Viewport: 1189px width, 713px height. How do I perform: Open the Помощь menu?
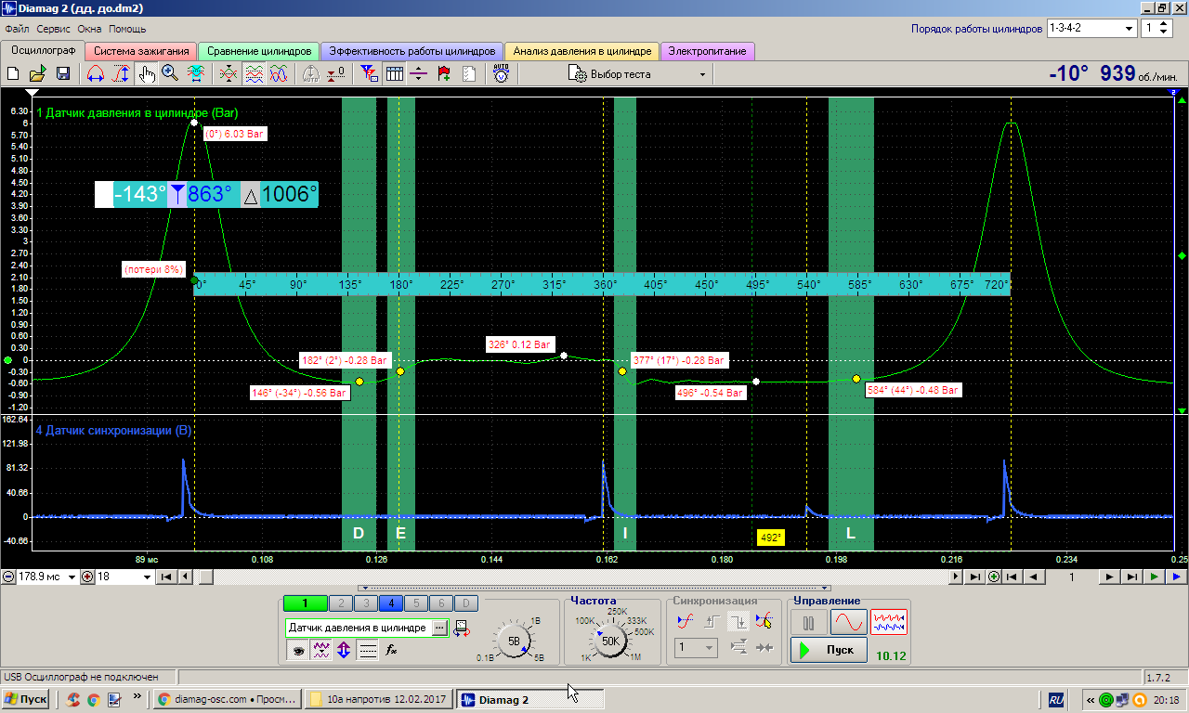tap(126, 29)
